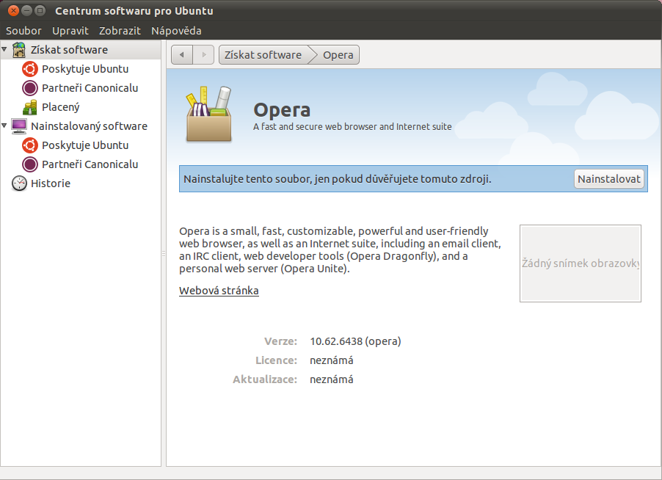Close the Centrum softwaru window
Screen dimensions: 662x480
(13, 10)
